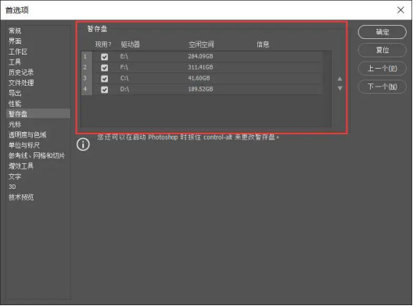The height and width of the screenshot is (306, 413).
Task: Go to previous page with 上一个(P)
Action: point(382,69)
